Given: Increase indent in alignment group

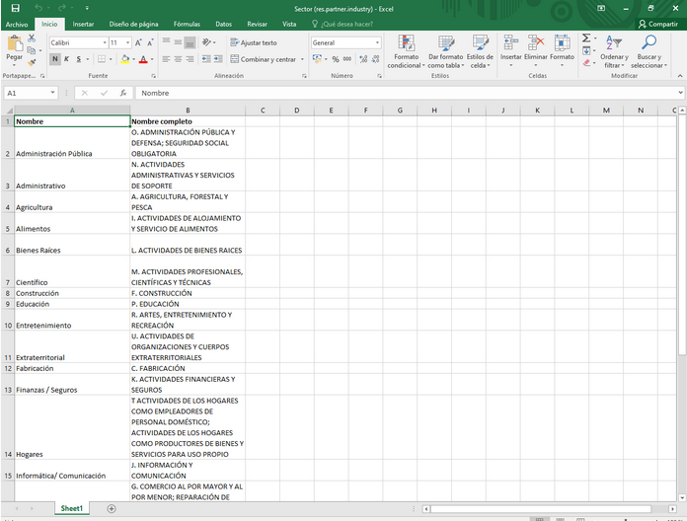Looking at the screenshot, I should click(218, 59).
